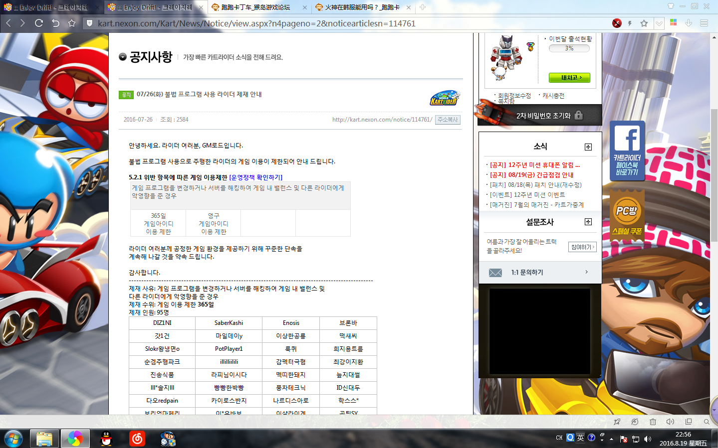
Task: Open a new tab with plus icon
Action: pos(423,7)
